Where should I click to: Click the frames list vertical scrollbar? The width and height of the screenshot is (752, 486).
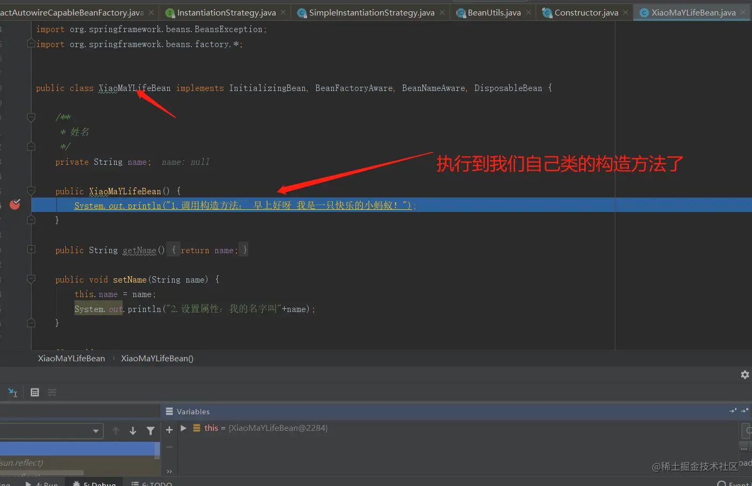click(x=157, y=450)
